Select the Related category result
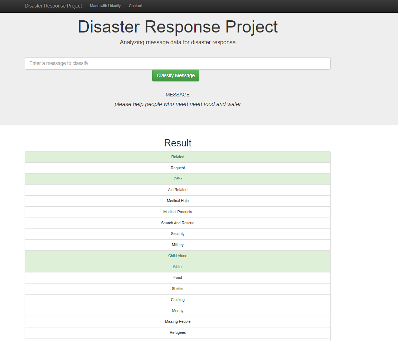The height and width of the screenshot is (341, 398). point(178,157)
